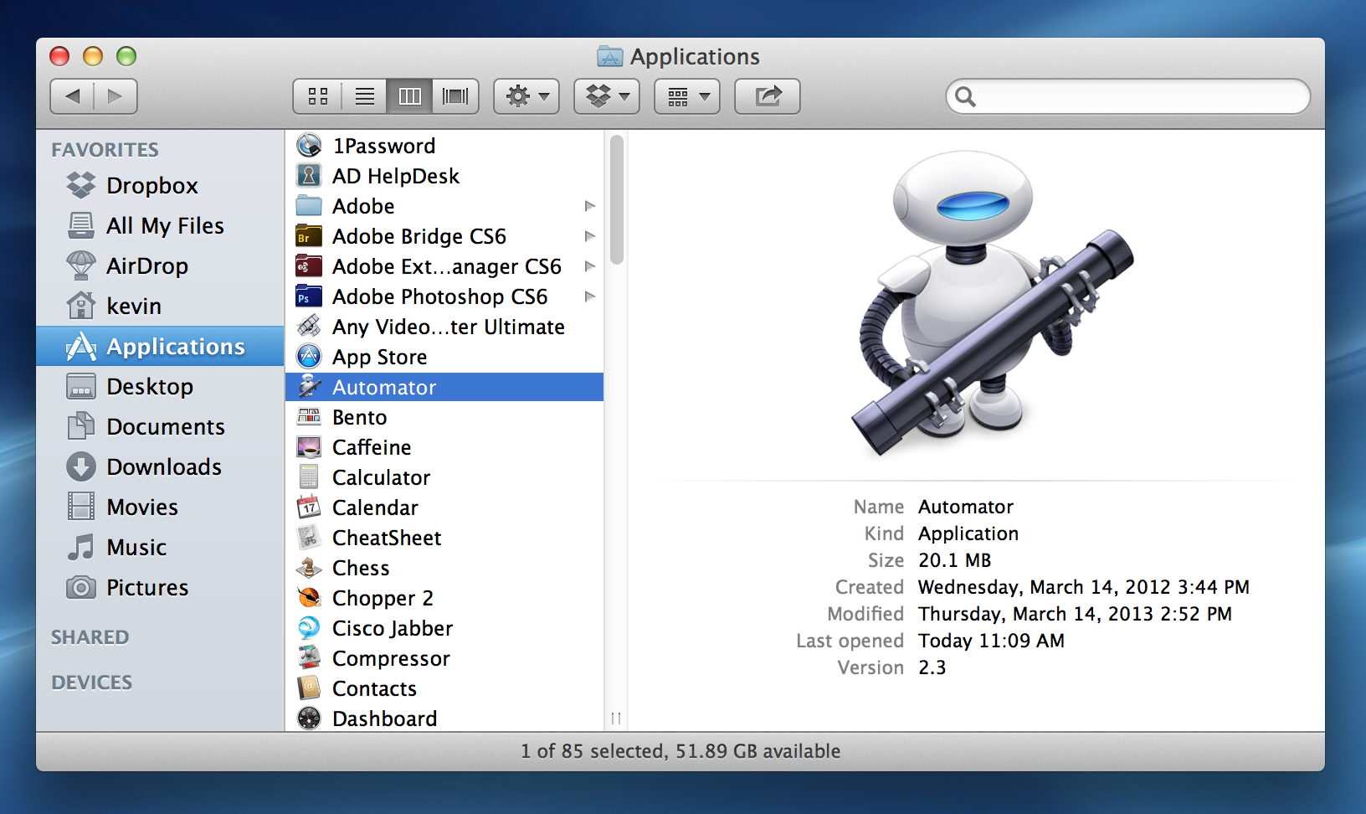This screenshot has width=1366, height=814.
Task: Open the Arrange items dropdown
Action: [687, 96]
